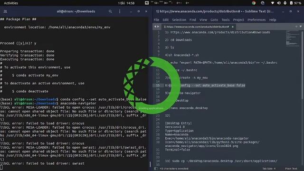
Task: Click the 'Exec=/home/ali/anaconda3/bin/anaconda-navigator' line
Action: [x=207, y=138]
